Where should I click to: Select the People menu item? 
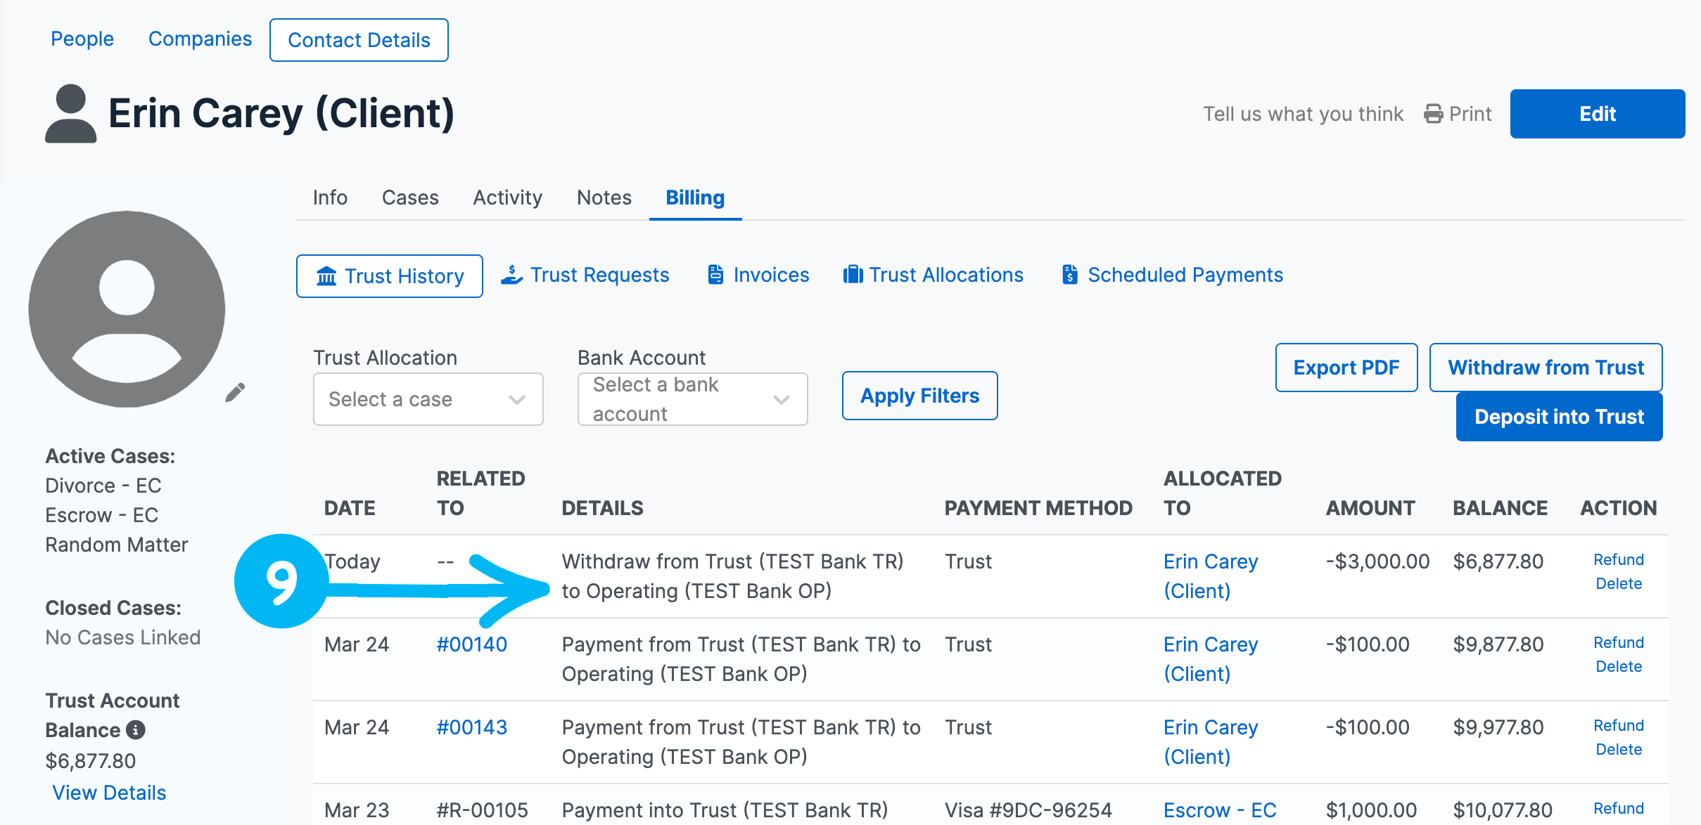click(82, 39)
